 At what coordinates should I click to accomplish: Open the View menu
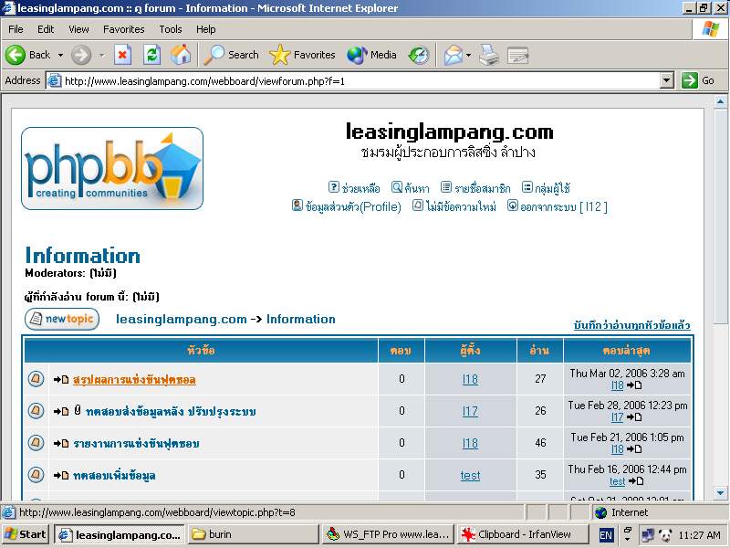point(78,29)
